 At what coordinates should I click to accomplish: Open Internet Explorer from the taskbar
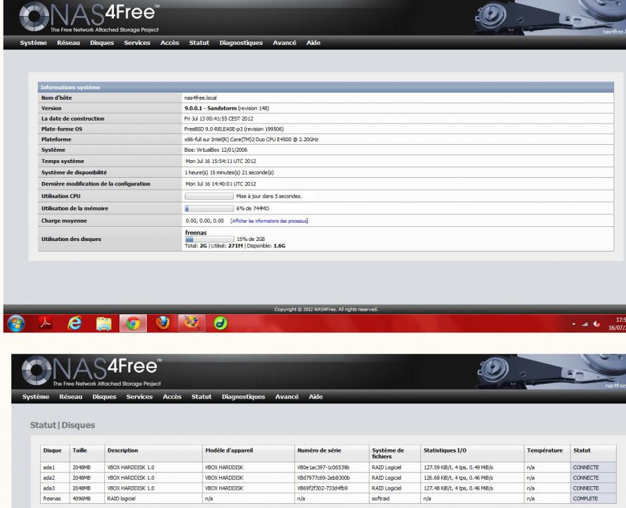coord(74,323)
